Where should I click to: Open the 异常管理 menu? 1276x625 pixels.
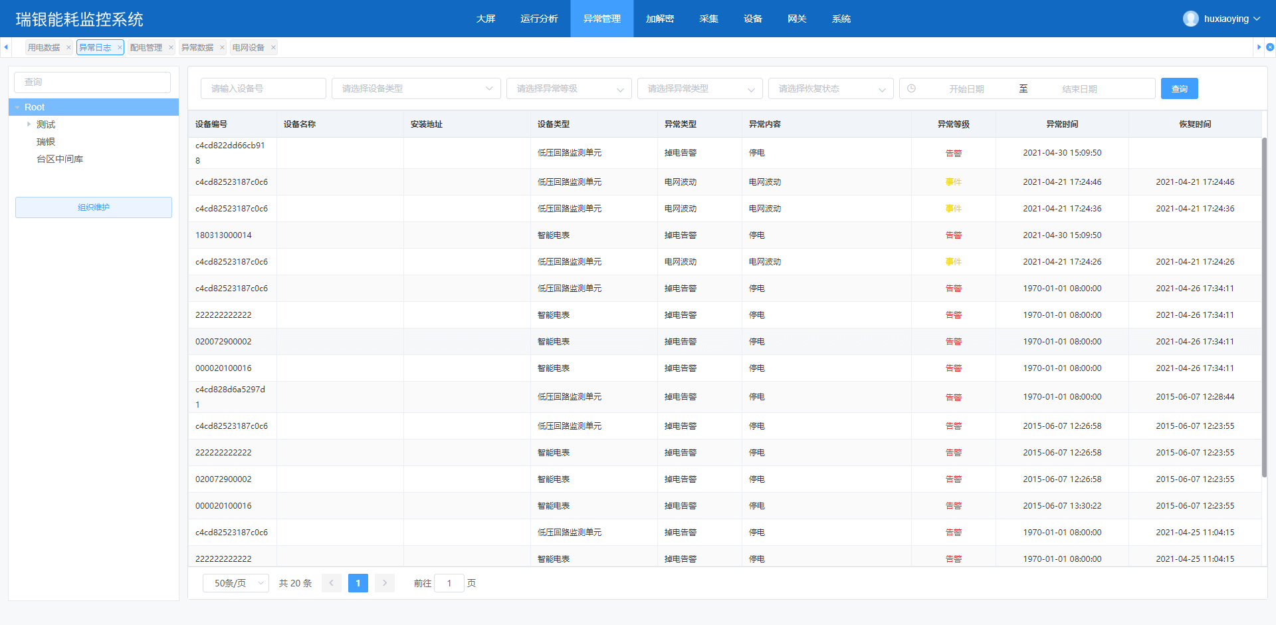pos(602,19)
